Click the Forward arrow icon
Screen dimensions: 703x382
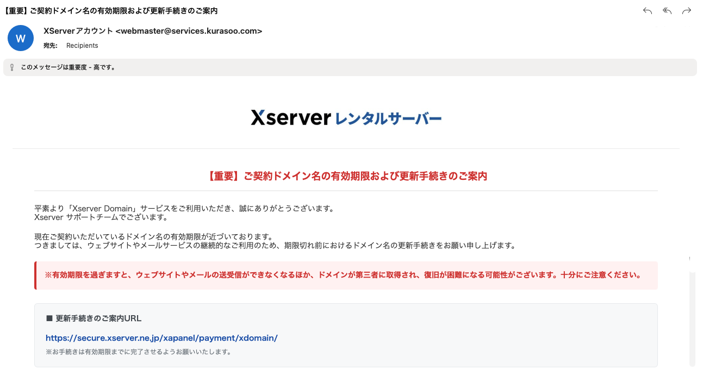click(x=687, y=11)
